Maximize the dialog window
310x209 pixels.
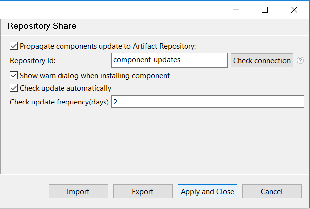(x=265, y=10)
